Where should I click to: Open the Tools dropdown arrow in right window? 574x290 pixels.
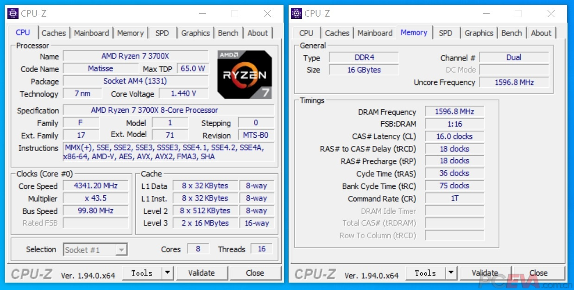(x=451, y=273)
